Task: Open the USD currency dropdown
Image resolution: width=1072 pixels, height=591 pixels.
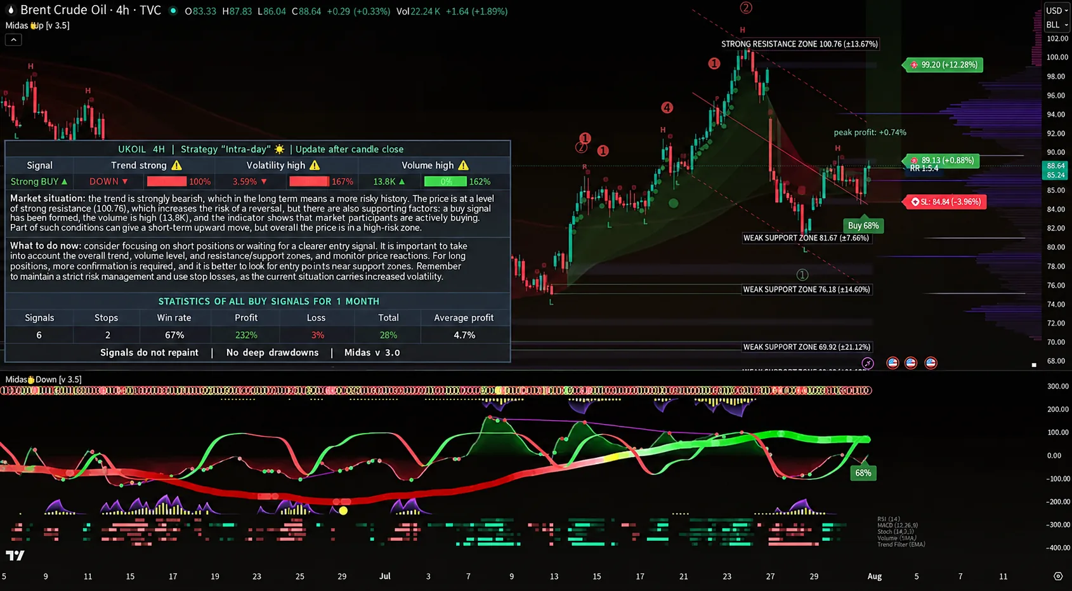Action: tap(1057, 11)
